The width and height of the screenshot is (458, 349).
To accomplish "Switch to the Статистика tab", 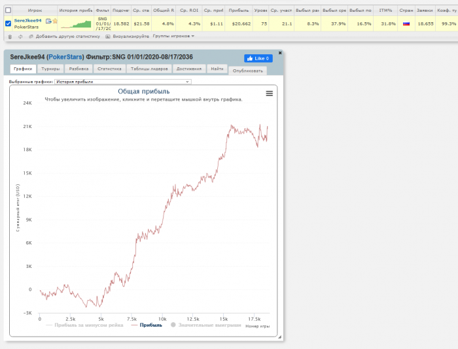I will point(109,69).
